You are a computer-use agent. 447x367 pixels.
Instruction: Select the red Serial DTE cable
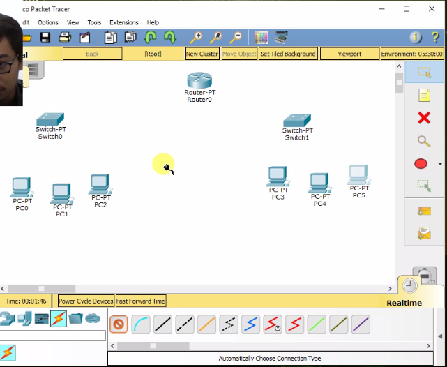click(294, 324)
